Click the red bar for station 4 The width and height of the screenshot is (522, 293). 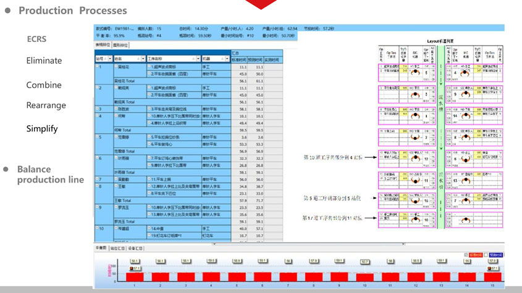coord(212,275)
